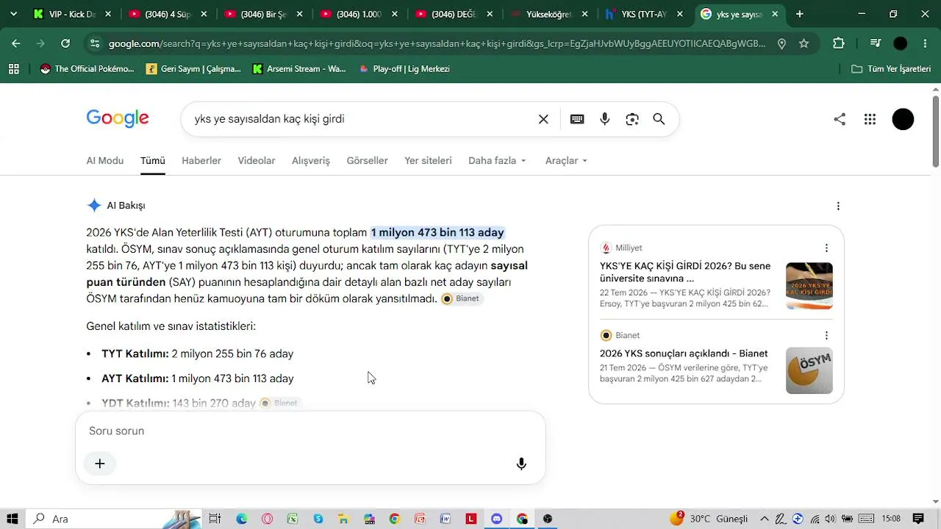This screenshot has width=941, height=529.
Task: Click the Windows taskbar search box 'Ara'
Action: (x=114, y=519)
